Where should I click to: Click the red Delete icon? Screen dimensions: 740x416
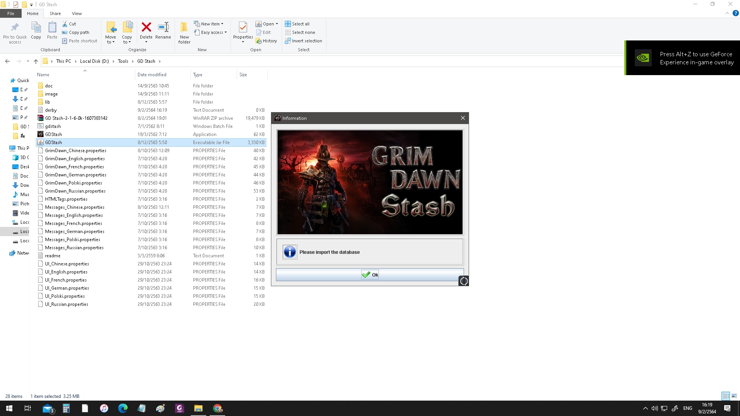146,27
